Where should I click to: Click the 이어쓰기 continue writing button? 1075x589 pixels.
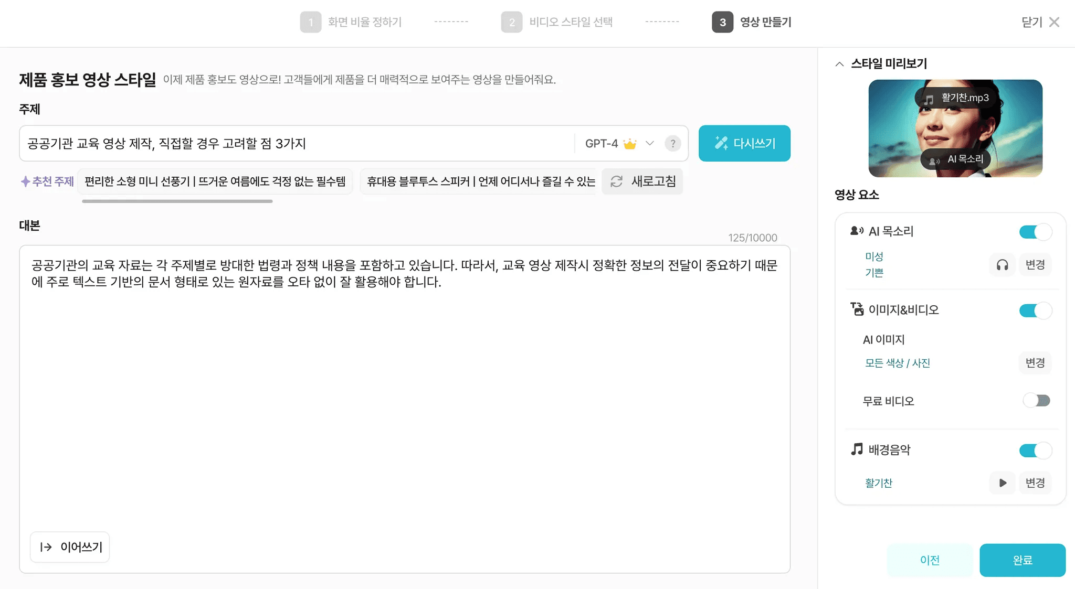tap(69, 547)
